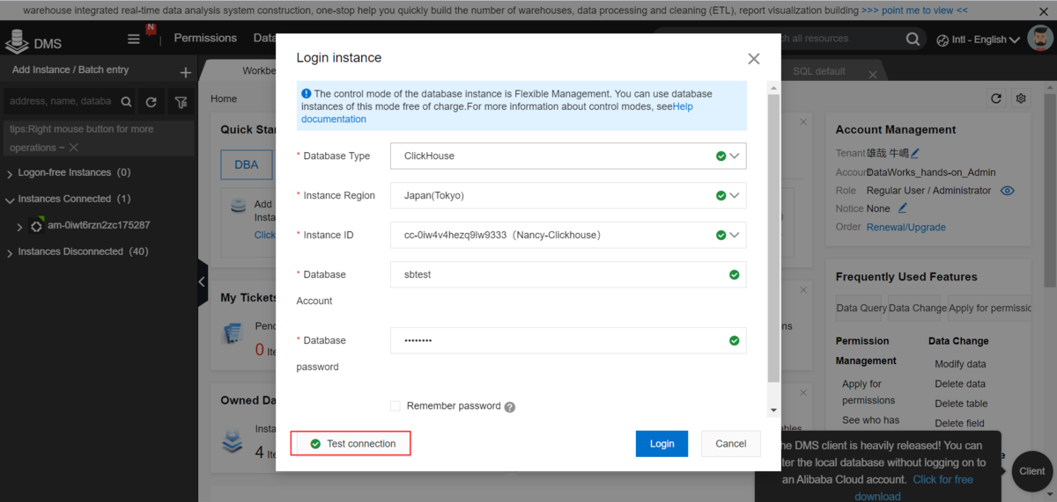Click the am-0iwt6rzn2zc175287 instance icon
This screenshot has width=1057, height=502.
[x=36, y=226]
